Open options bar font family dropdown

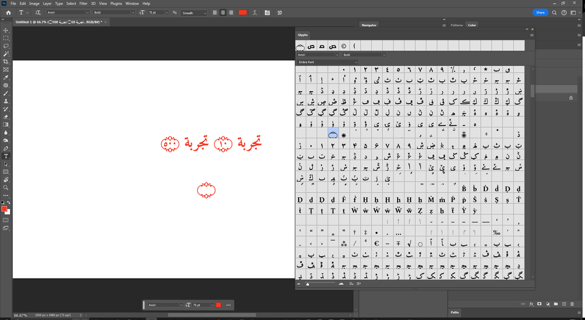68,13
